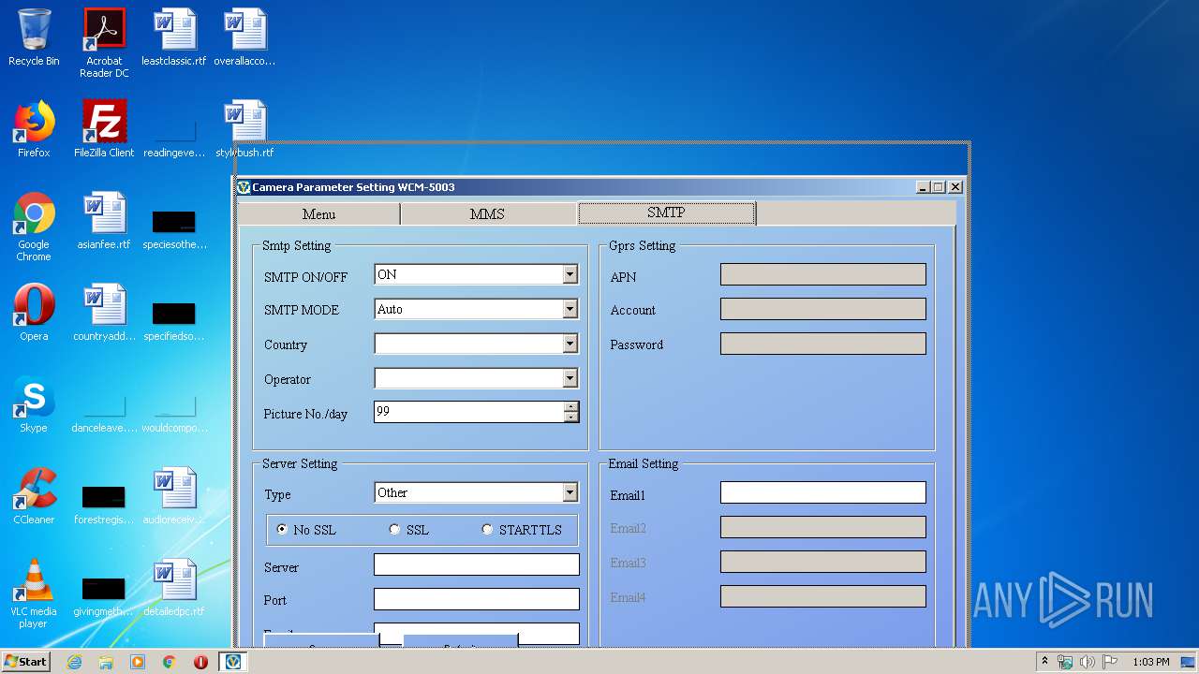Focus the Email1 input field

point(823,492)
